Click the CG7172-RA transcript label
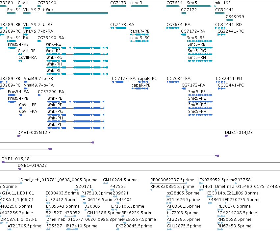280x231 pixels. tap(193, 31)
